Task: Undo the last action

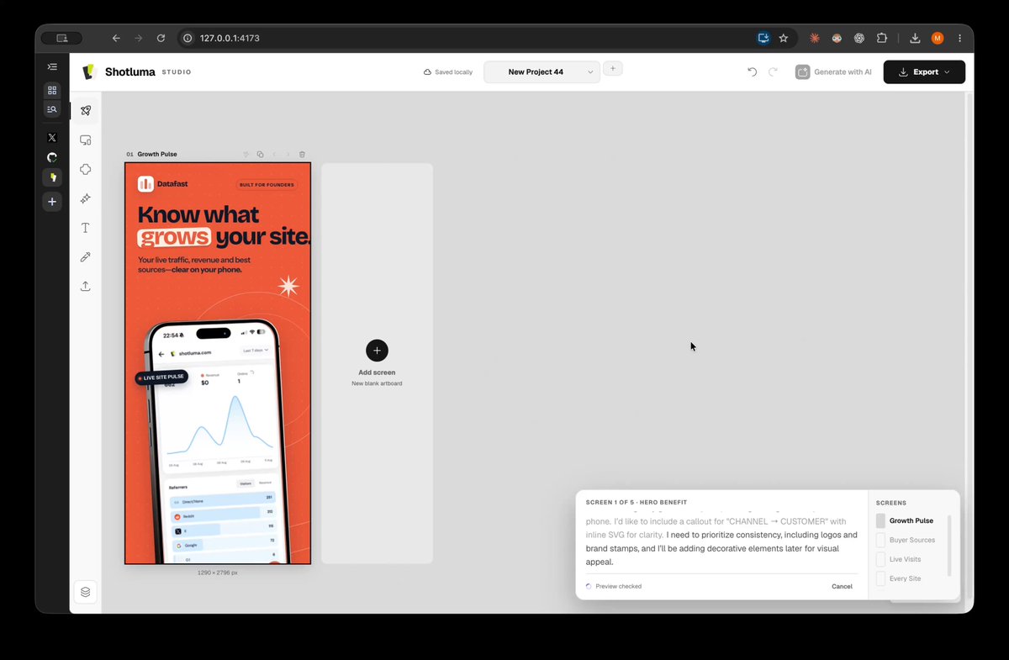Action: 753,72
